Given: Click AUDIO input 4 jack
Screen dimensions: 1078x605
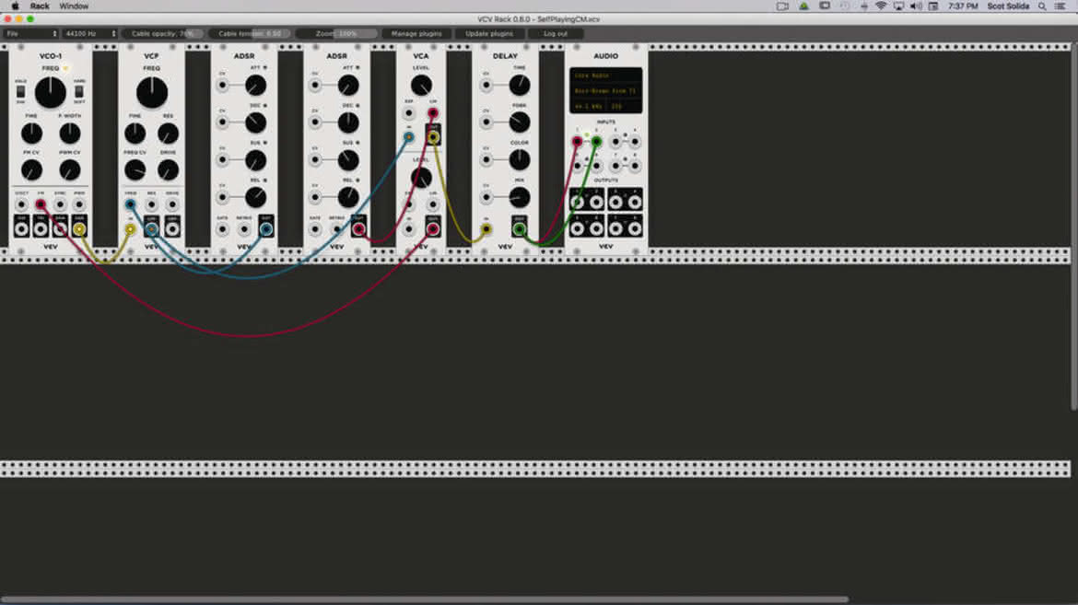Looking at the screenshot, I should [x=635, y=142].
